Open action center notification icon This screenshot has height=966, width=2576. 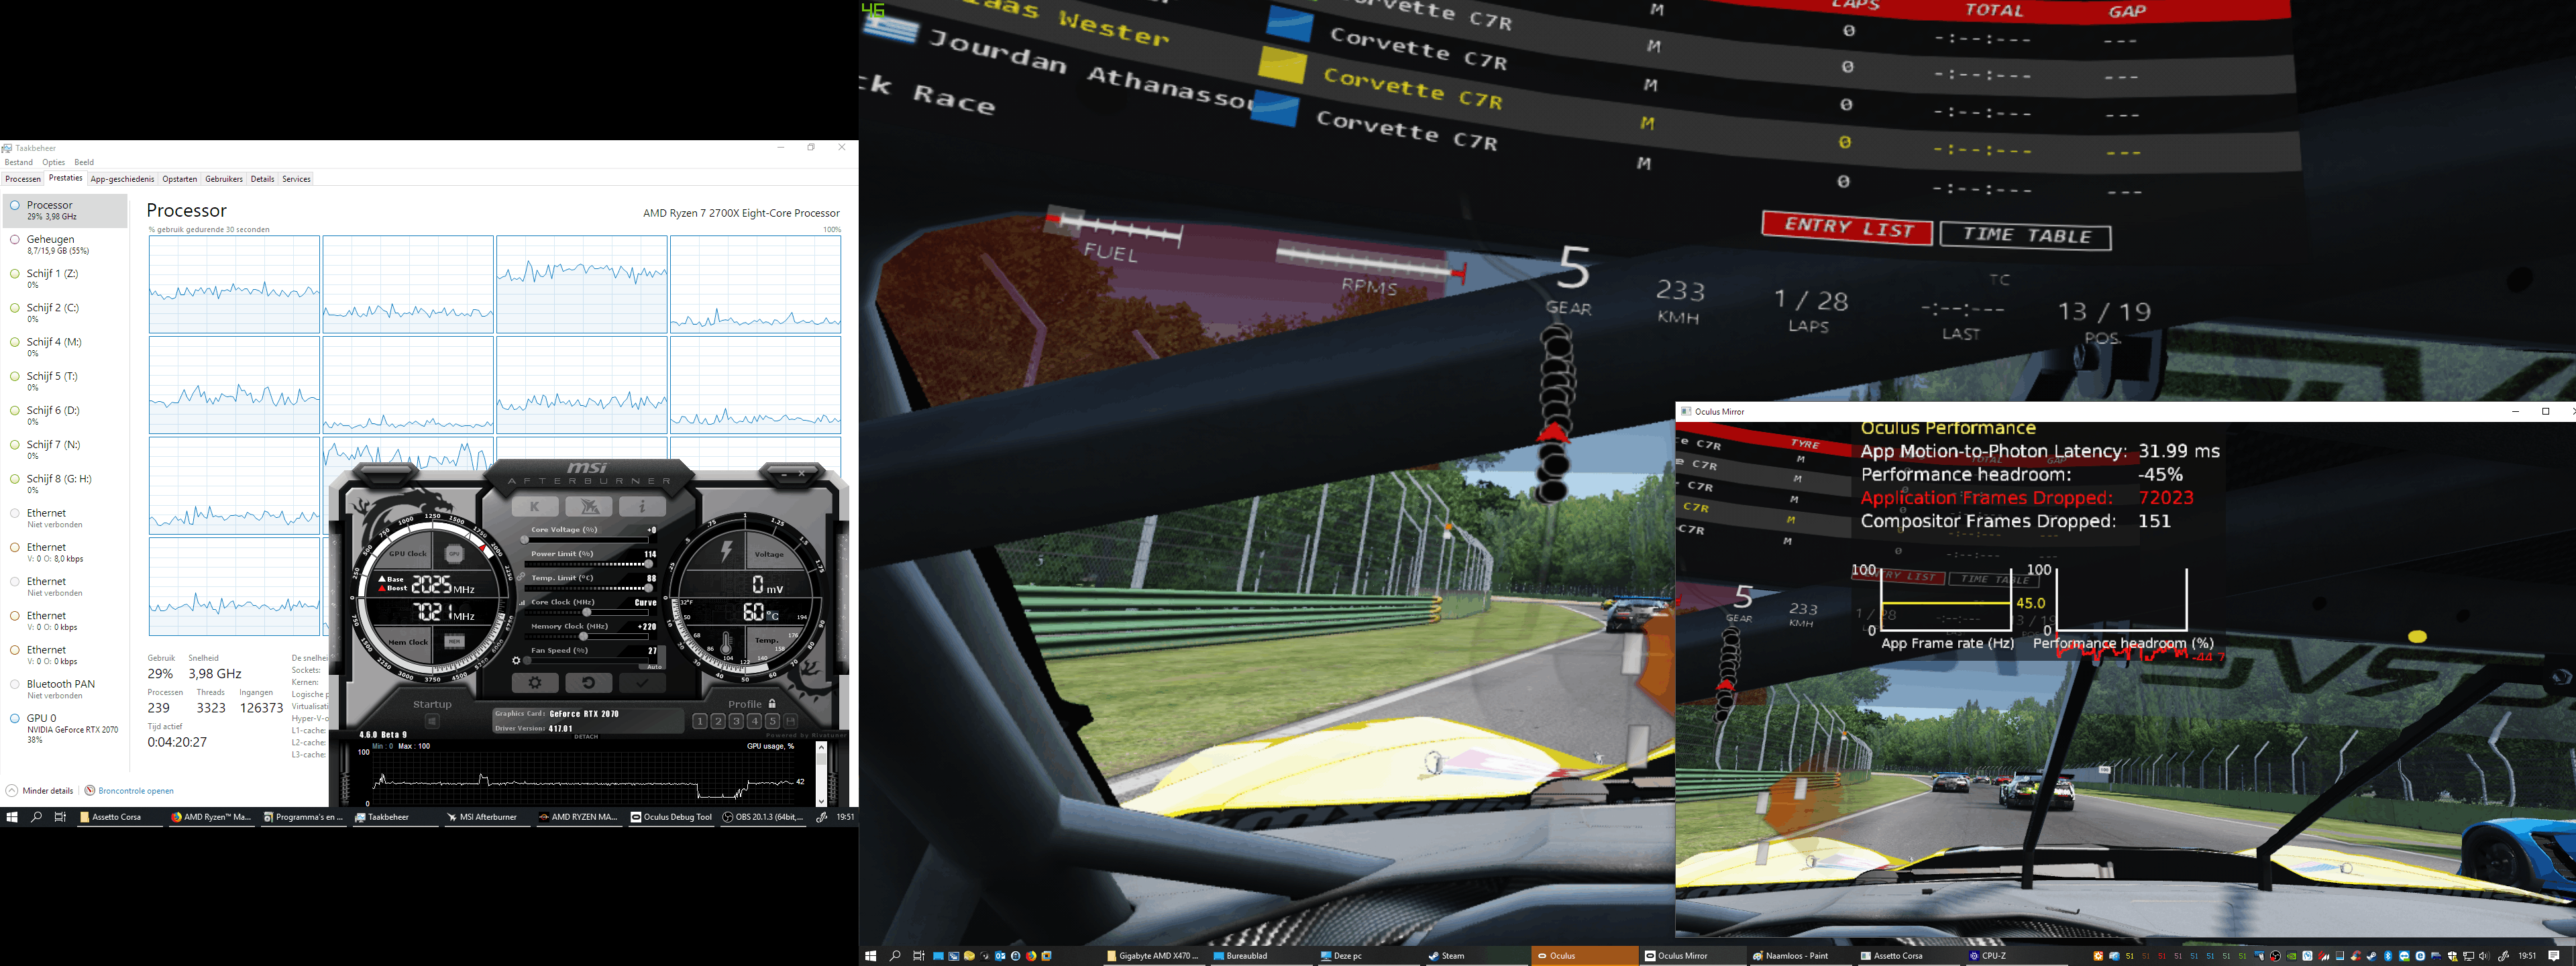click(2554, 956)
